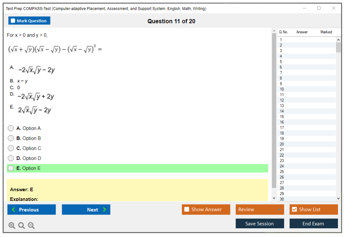This screenshot has height=237, width=346.
Task: Jump to question 15 in the list
Action: 282,117
